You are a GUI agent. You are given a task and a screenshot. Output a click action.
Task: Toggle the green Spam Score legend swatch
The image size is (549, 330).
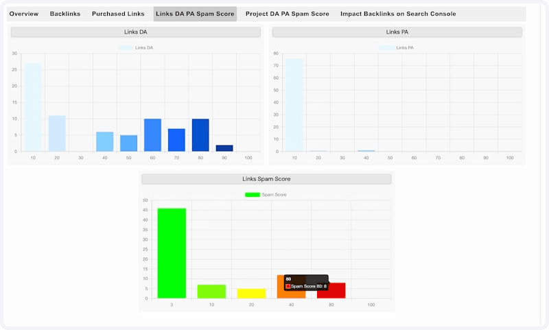coord(253,195)
